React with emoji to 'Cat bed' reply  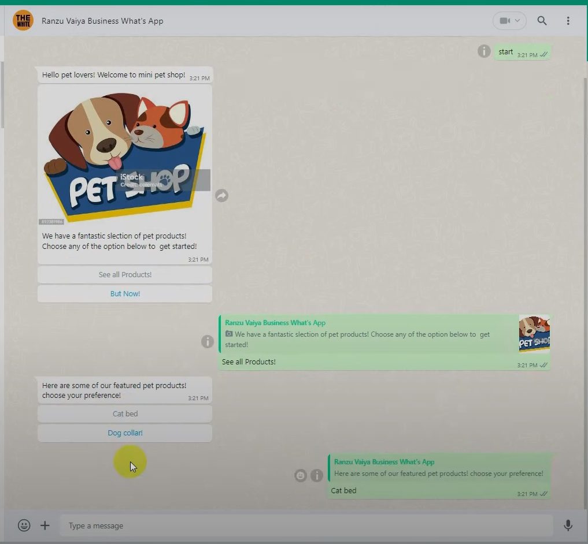(x=301, y=475)
